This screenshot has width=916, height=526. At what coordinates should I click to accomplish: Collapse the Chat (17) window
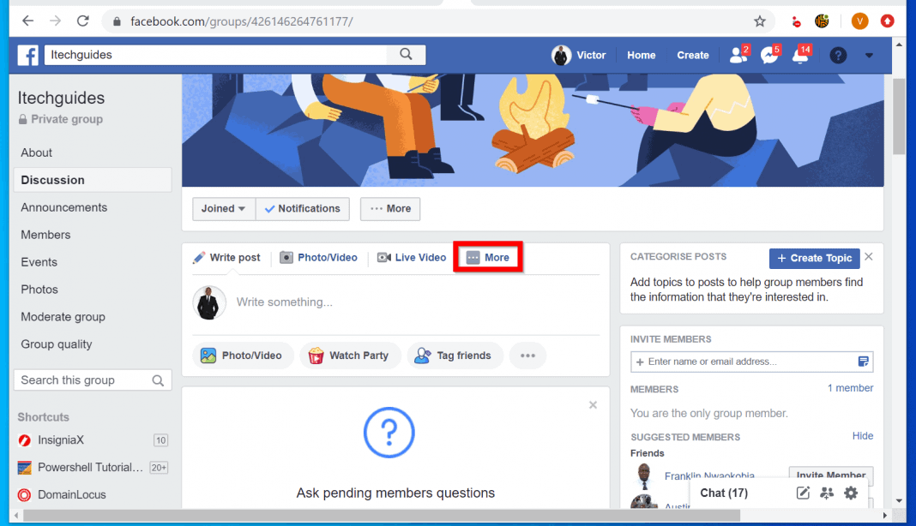[x=723, y=493]
